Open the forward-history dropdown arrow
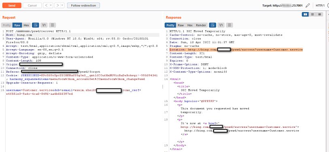Viewport: 329px width, 152px height. click(62, 5)
